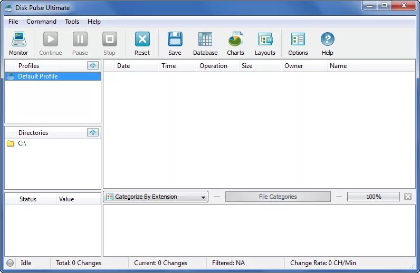The height and width of the screenshot is (273, 420).
Task: Open the Help menu
Action: point(94,22)
